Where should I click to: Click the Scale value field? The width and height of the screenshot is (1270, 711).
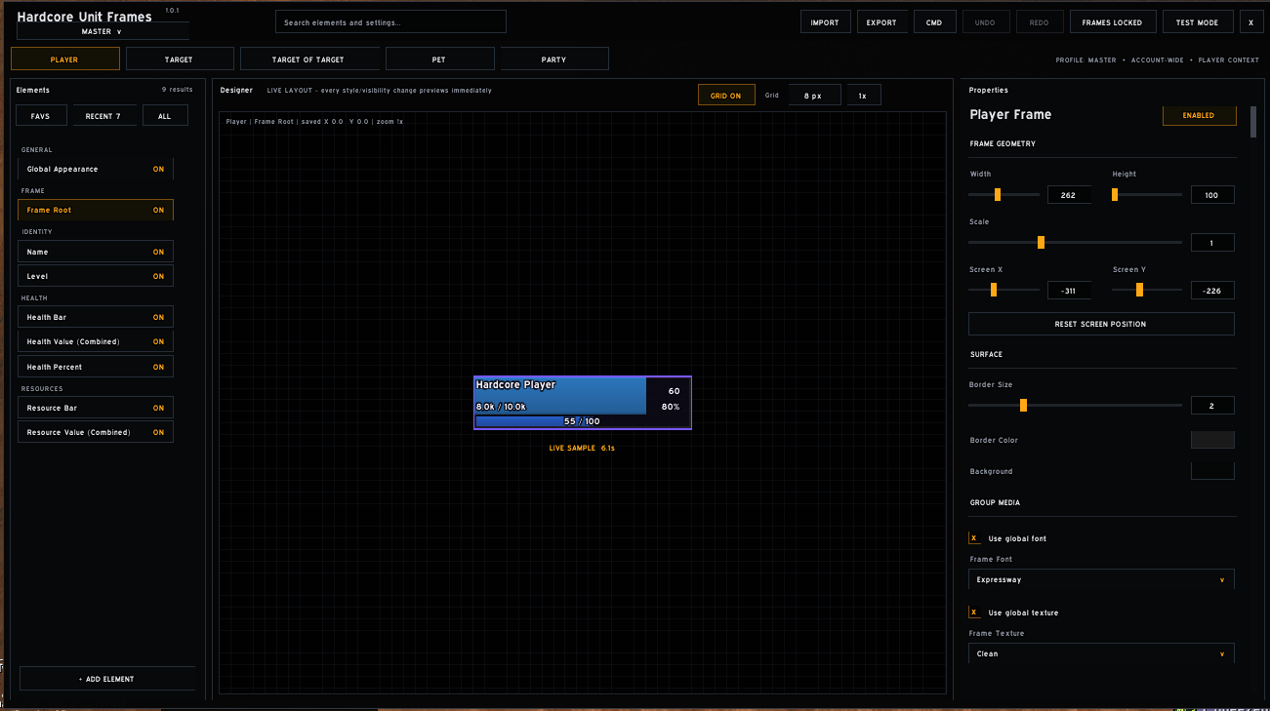click(x=1212, y=243)
